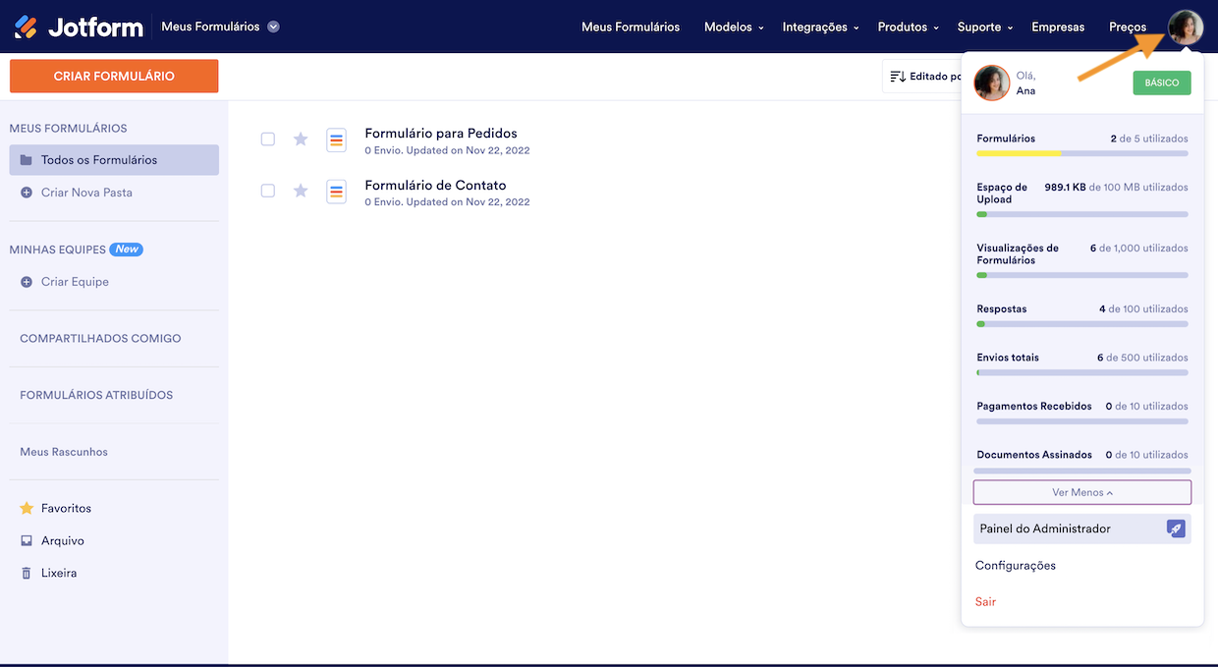The height and width of the screenshot is (667, 1218).
Task: Click the Documentos Assinados usage label
Action: 1034,455
